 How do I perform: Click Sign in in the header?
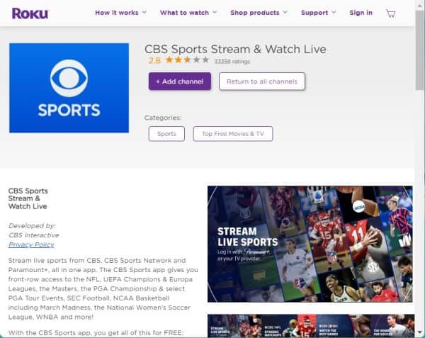click(x=361, y=13)
